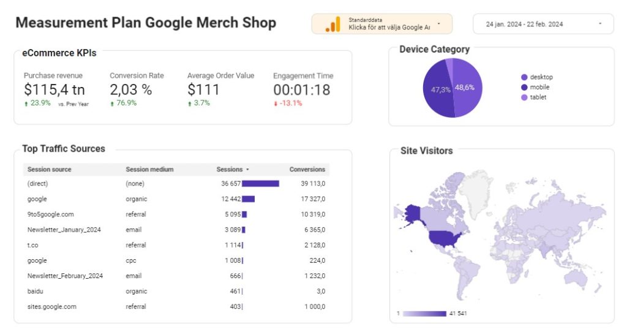The width and height of the screenshot is (627, 329).
Task: Select the tablet legend color dot
Action: point(524,97)
